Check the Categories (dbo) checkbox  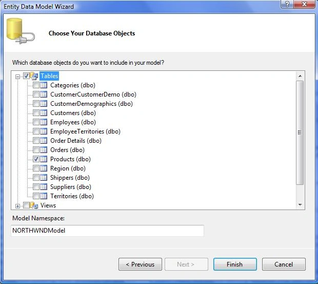[x=36, y=85]
